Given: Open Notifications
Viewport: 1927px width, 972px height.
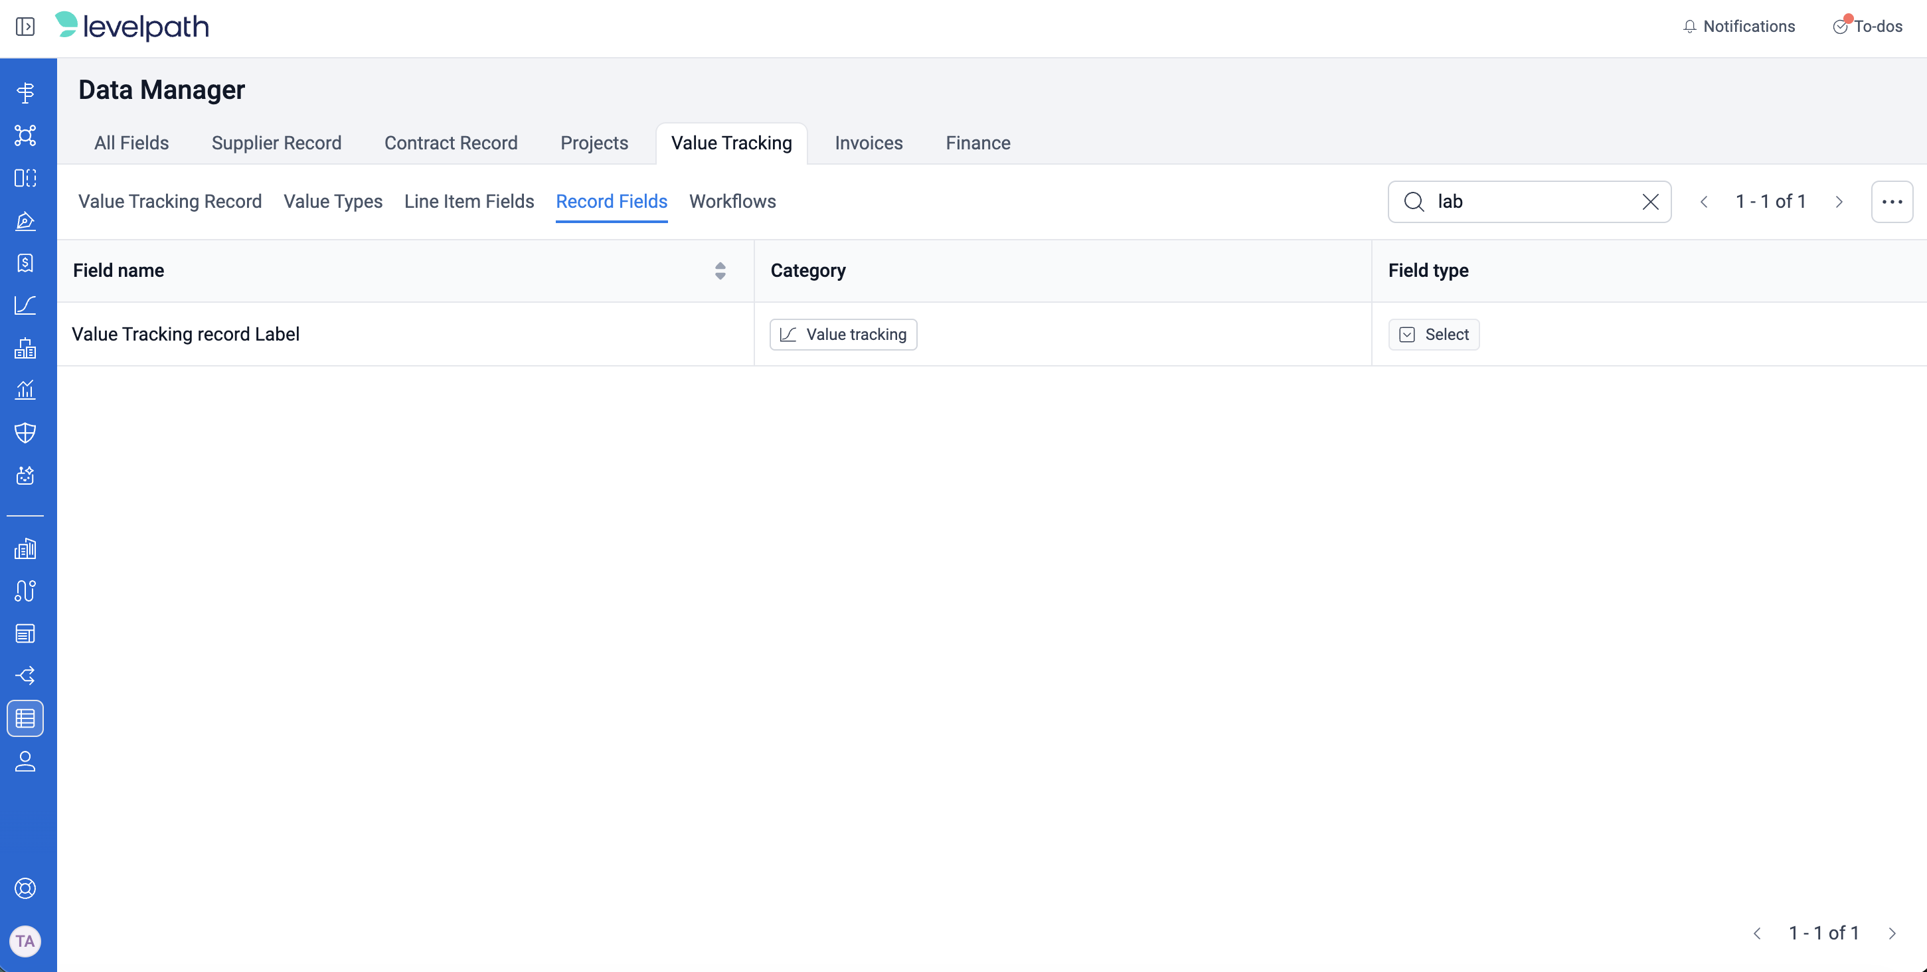Looking at the screenshot, I should 1738,27.
